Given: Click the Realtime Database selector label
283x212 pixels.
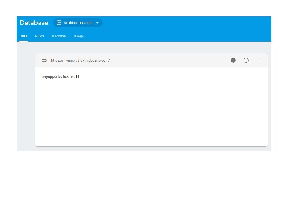Looking at the screenshot, I should [79, 23].
